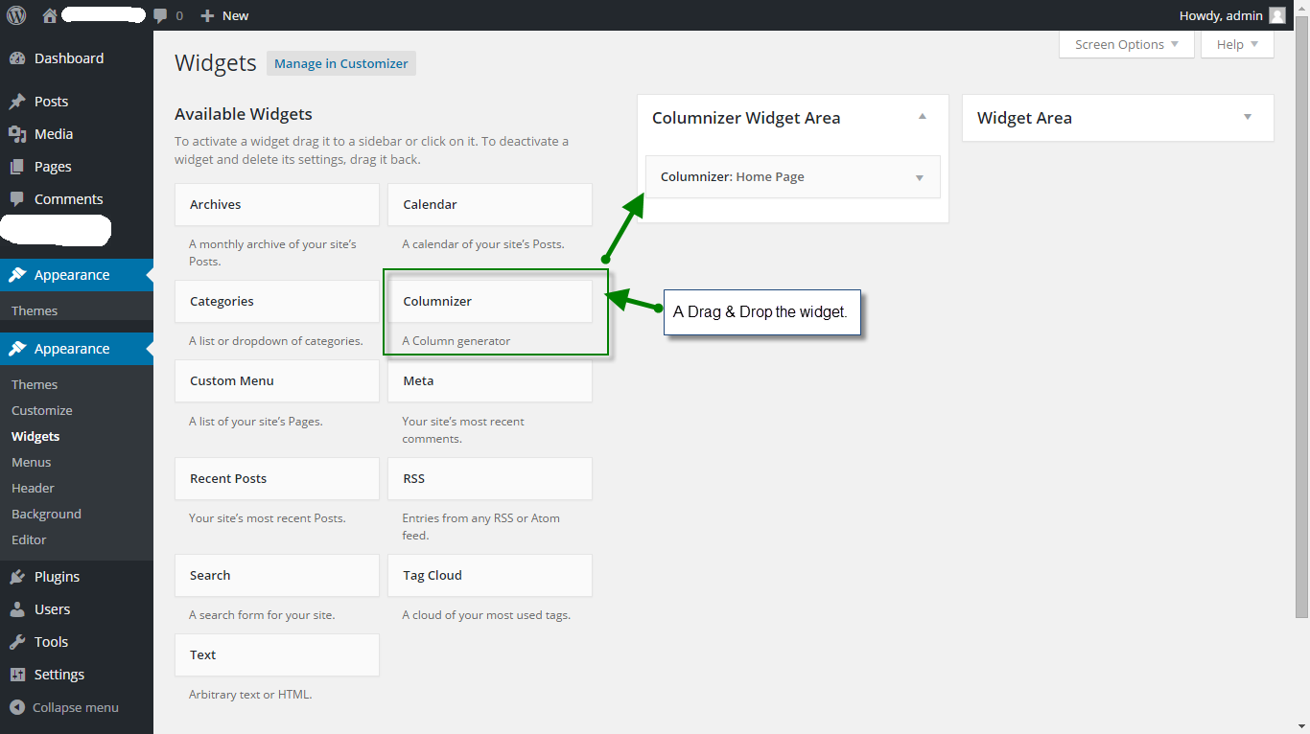Screen dimensions: 1310x734
Task: Click the Users person icon
Action: [17, 609]
